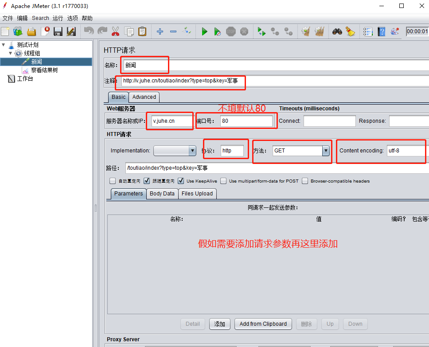
Task: Click the 协议 field containing http
Action: [x=232, y=151]
